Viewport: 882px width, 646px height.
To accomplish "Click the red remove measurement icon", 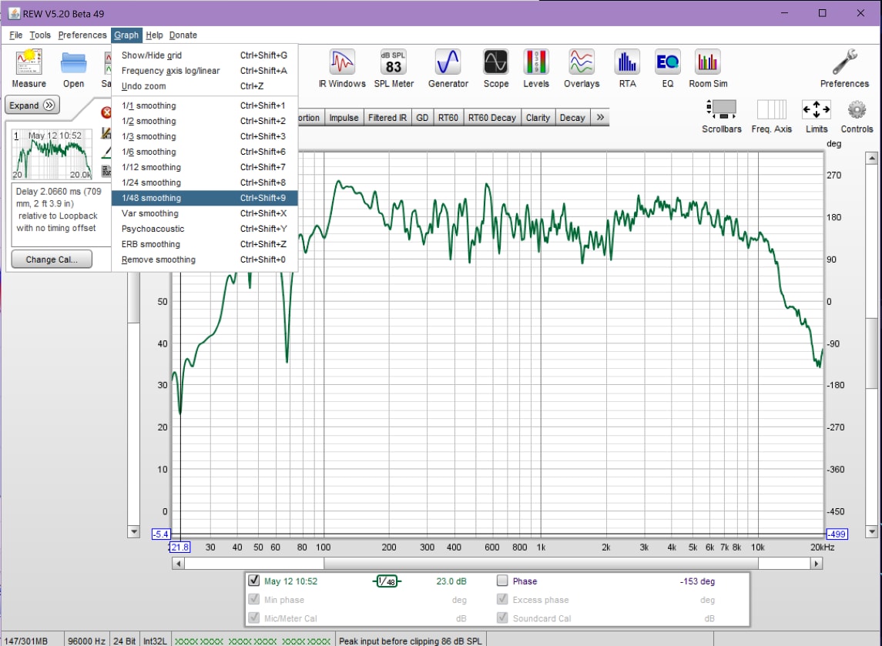I will pyautogui.click(x=106, y=112).
